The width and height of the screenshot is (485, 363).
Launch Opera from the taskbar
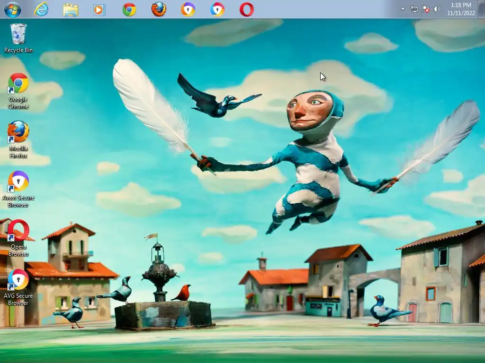tap(246, 9)
